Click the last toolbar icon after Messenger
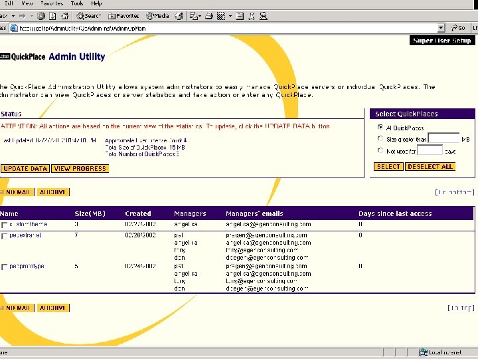The width and height of the screenshot is (478, 359). coord(264,16)
